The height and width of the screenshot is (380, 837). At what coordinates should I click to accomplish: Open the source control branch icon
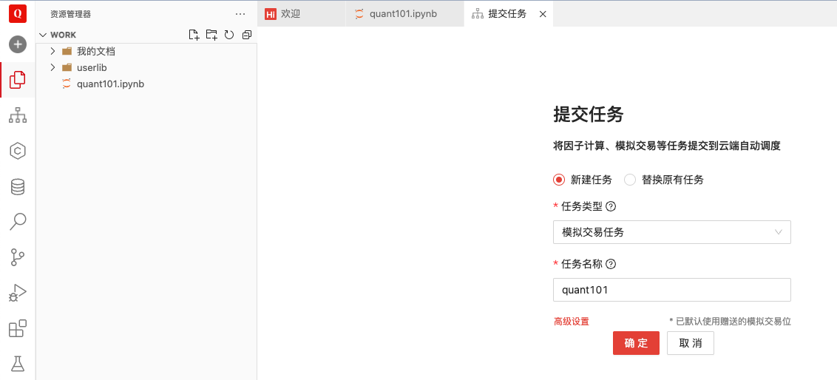click(x=18, y=257)
